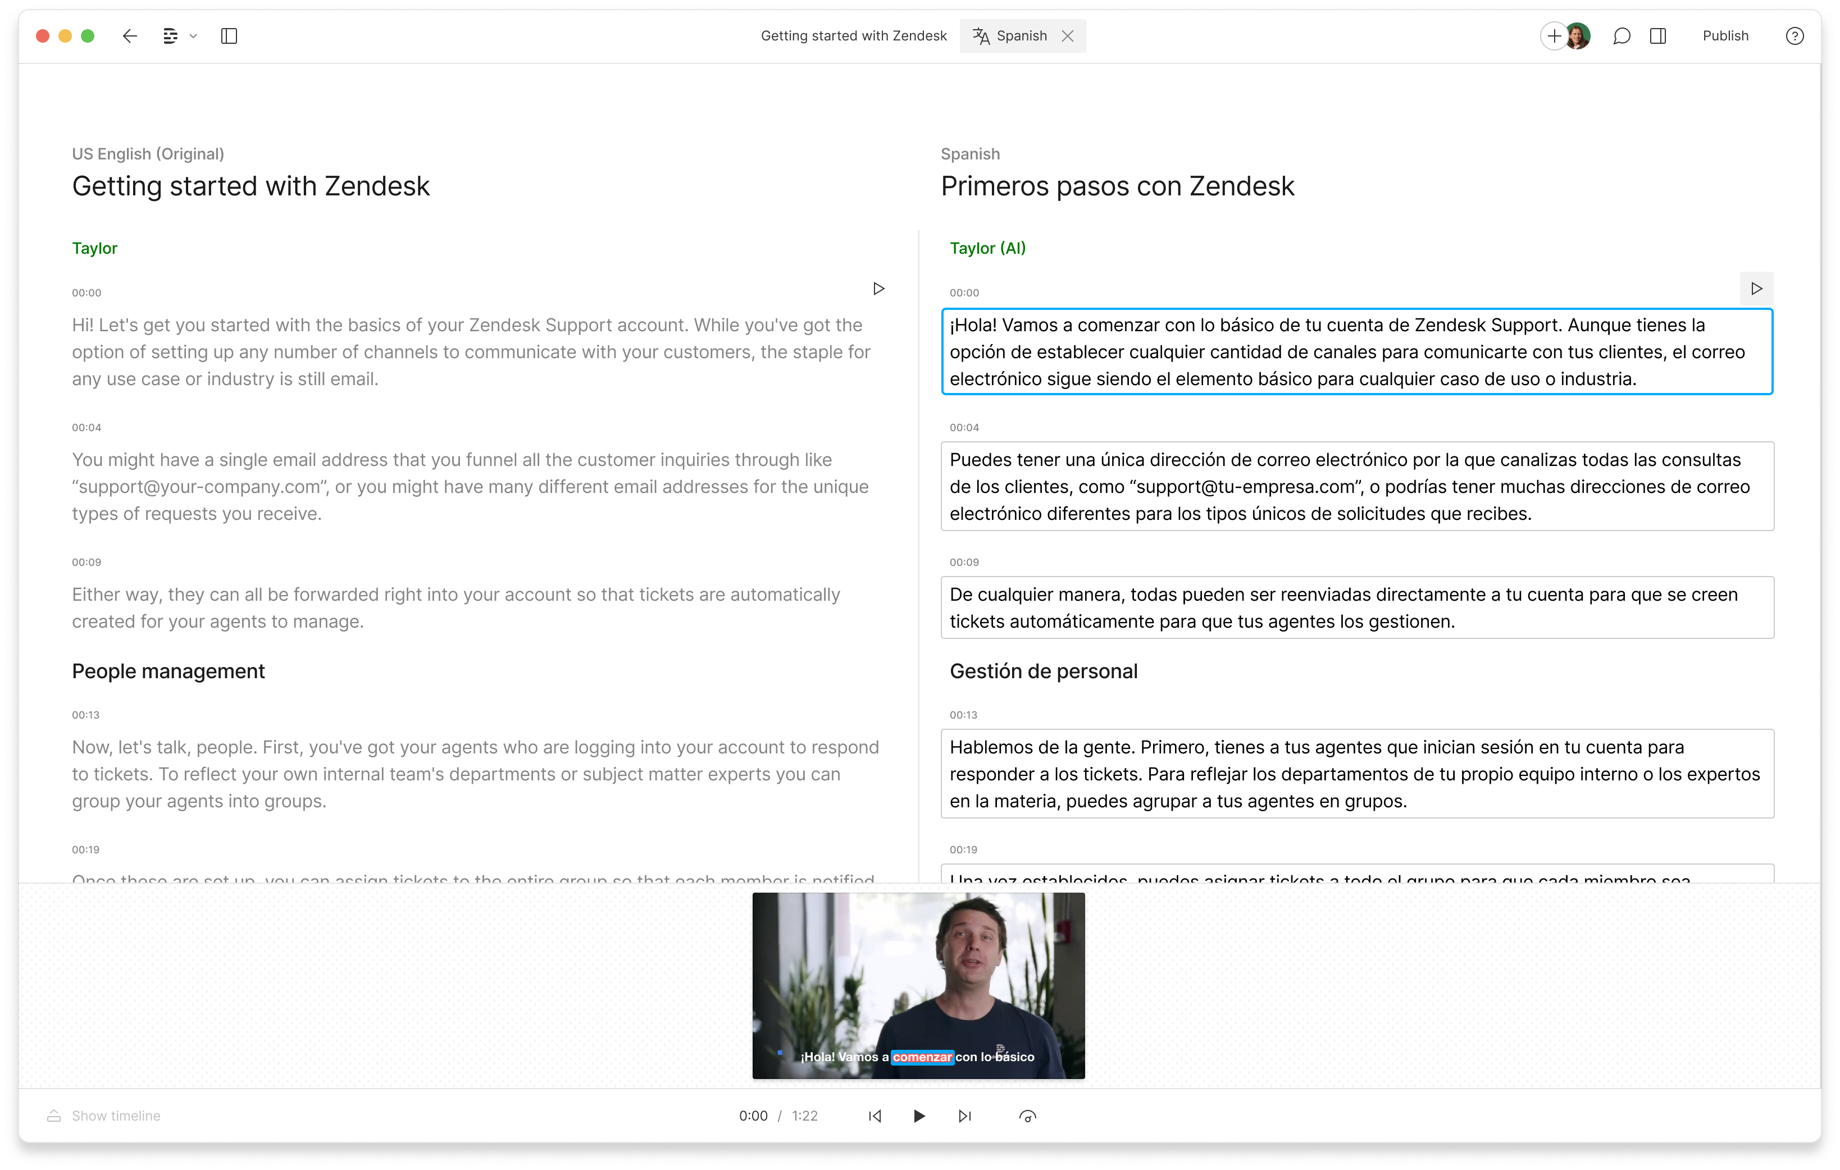Click the Taylor (AI) speaker label
This screenshot has height=1170, width=1840.
click(987, 248)
